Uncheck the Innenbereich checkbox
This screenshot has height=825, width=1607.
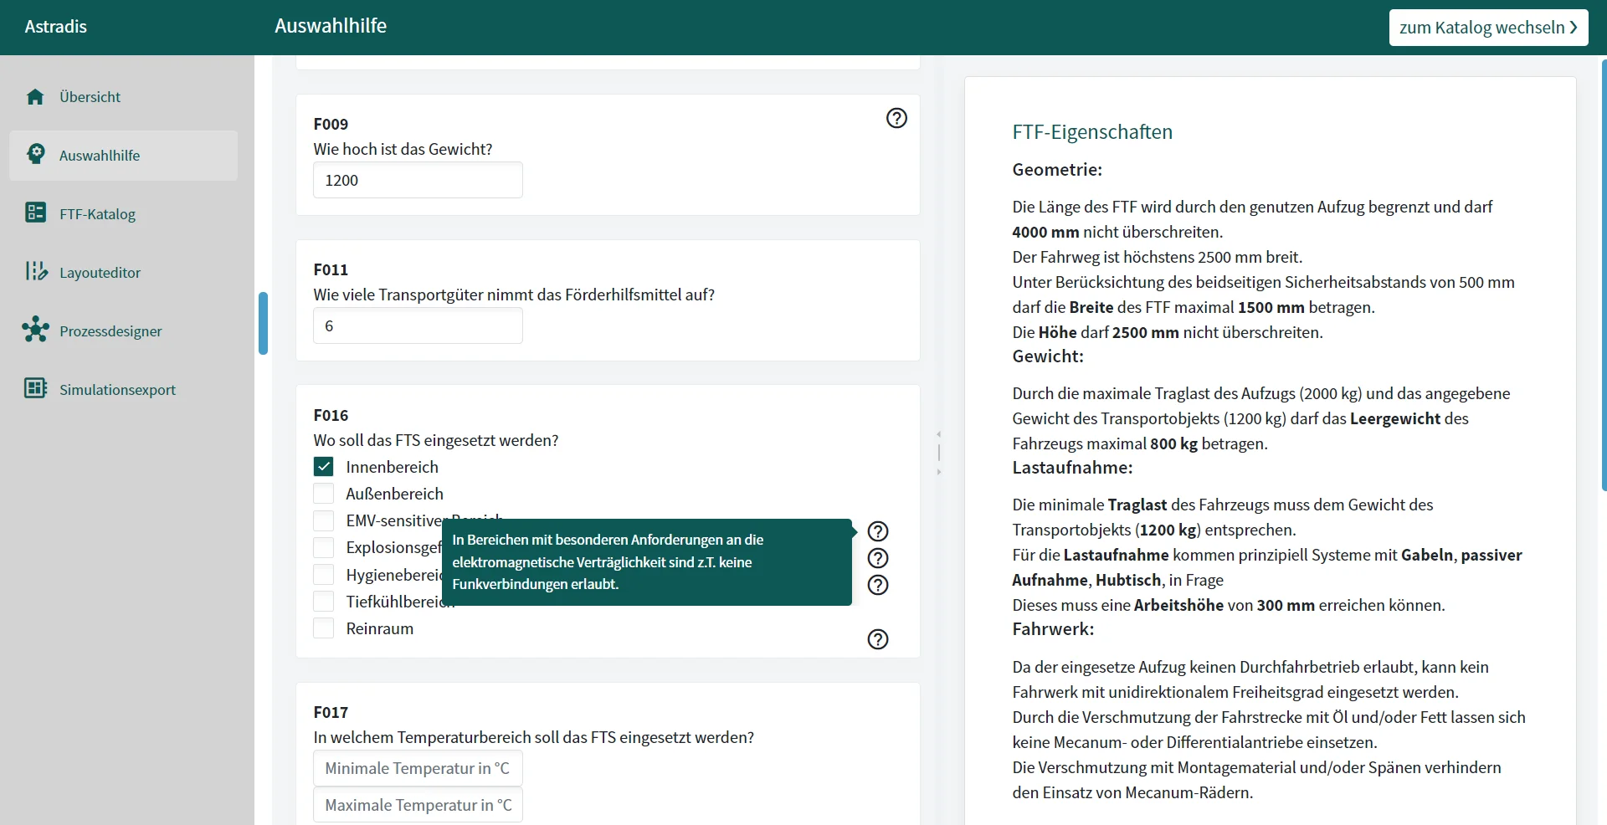coord(324,467)
